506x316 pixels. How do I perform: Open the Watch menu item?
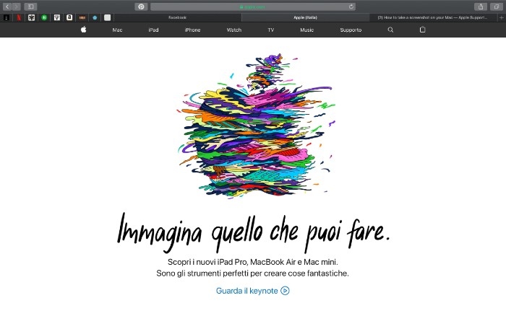(234, 30)
